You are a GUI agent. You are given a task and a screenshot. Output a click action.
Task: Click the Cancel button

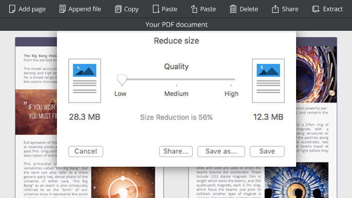click(86, 151)
